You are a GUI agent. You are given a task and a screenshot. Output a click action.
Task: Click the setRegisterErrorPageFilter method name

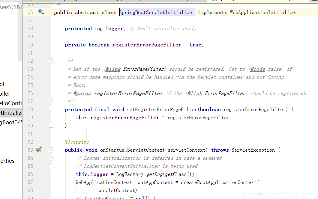pyautogui.click(x=162, y=110)
